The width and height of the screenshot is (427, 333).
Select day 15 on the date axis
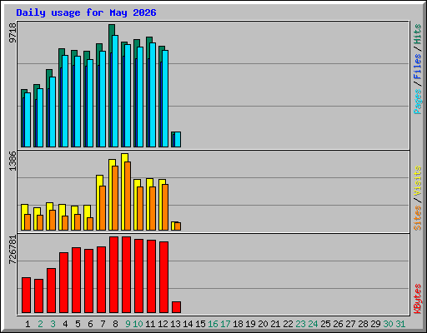pos(200,324)
